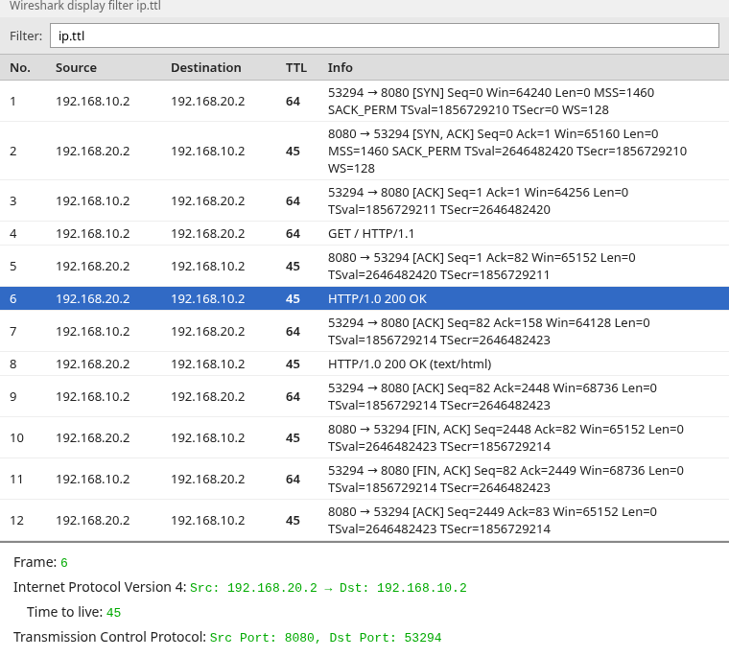729x657 pixels.
Task: Click the Internet Protocol Version 4 line
Action: click(240, 587)
